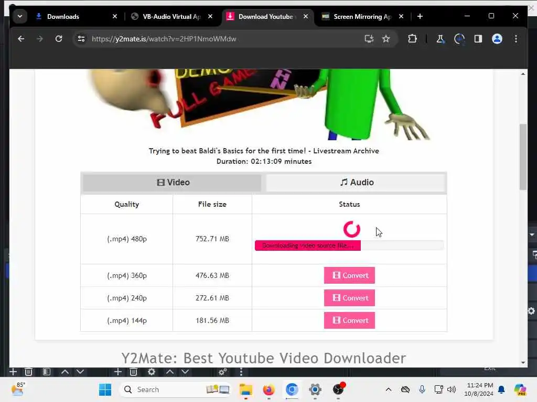This screenshot has height=402, width=537.
Task: Open site information icon in address bar
Action: point(81,39)
